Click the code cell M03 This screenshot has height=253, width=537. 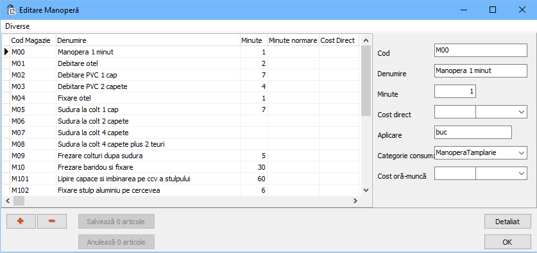[33, 86]
